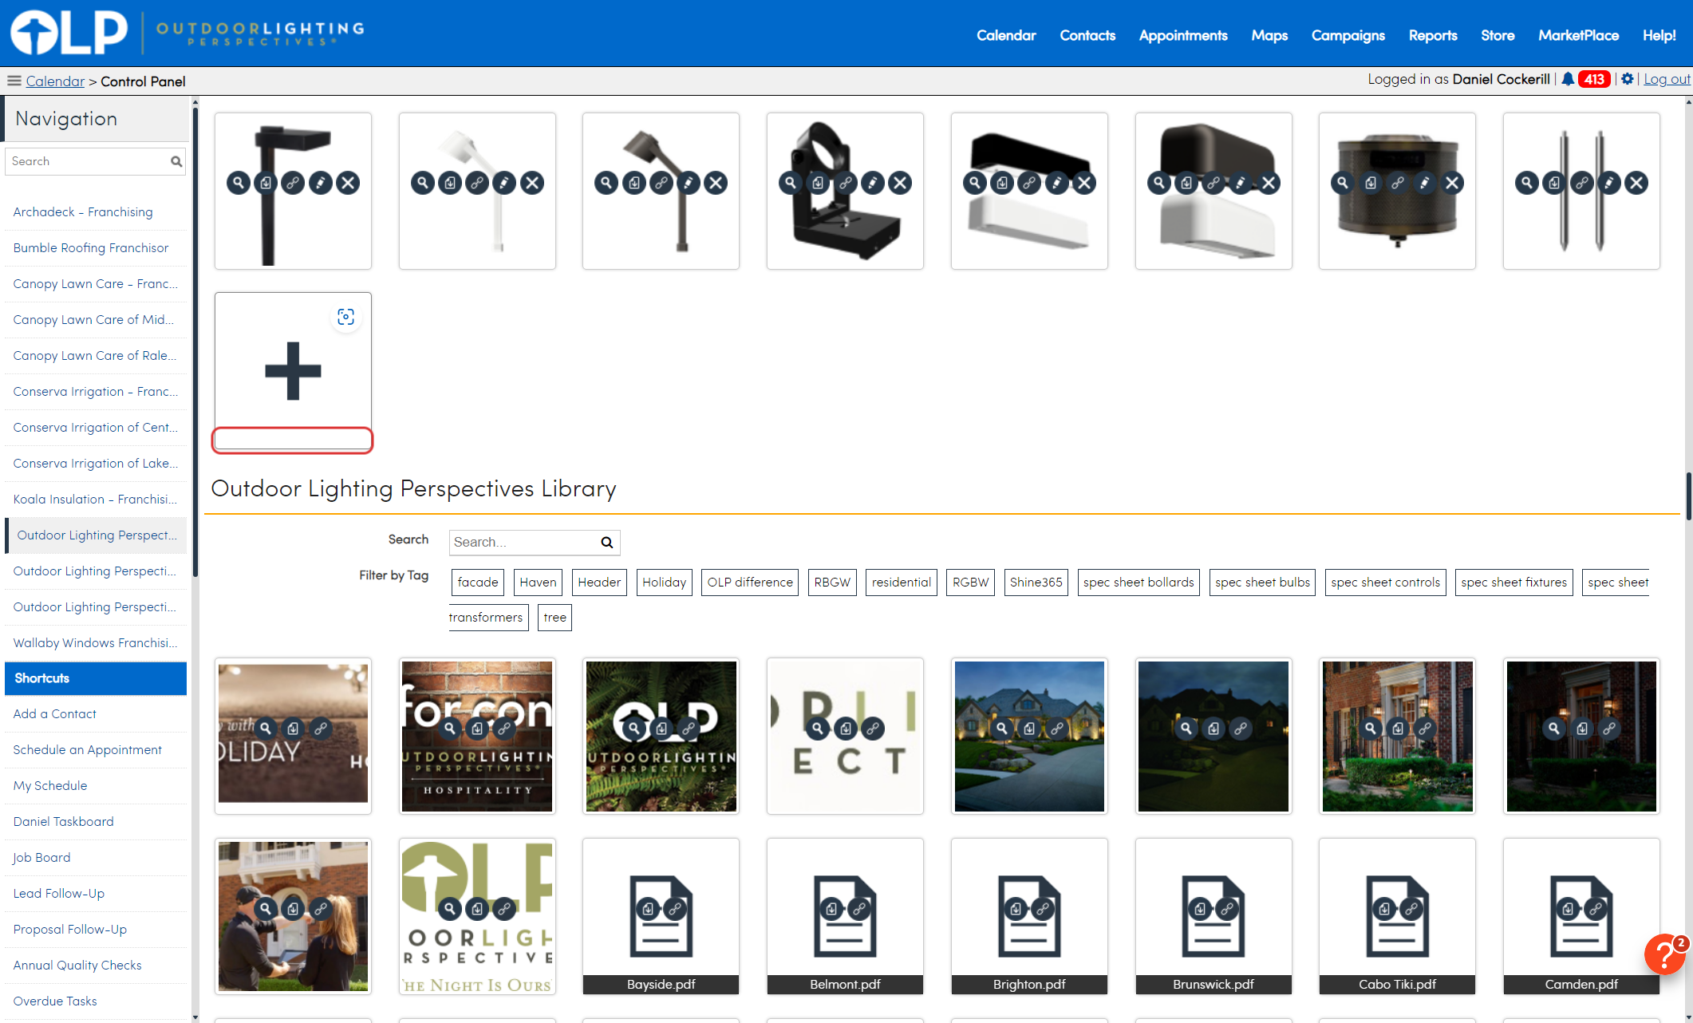Filter by the tree tag
Image resolution: width=1693 pixels, height=1023 pixels.
pos(555,618)
